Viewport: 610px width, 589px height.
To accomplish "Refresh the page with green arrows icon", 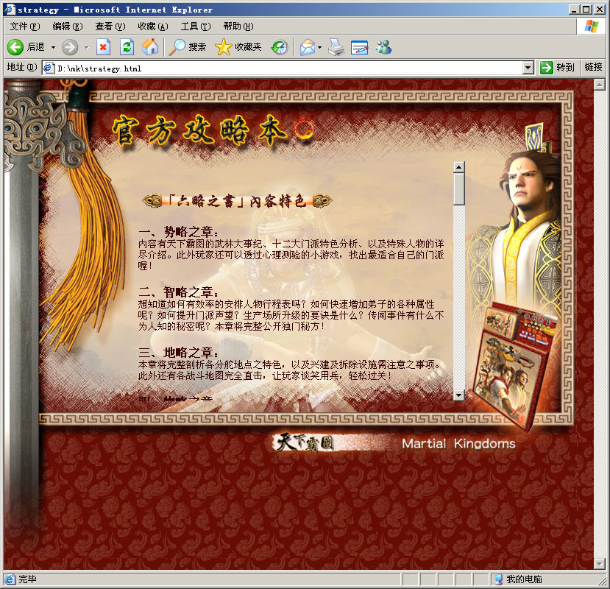I will [127, 47].
